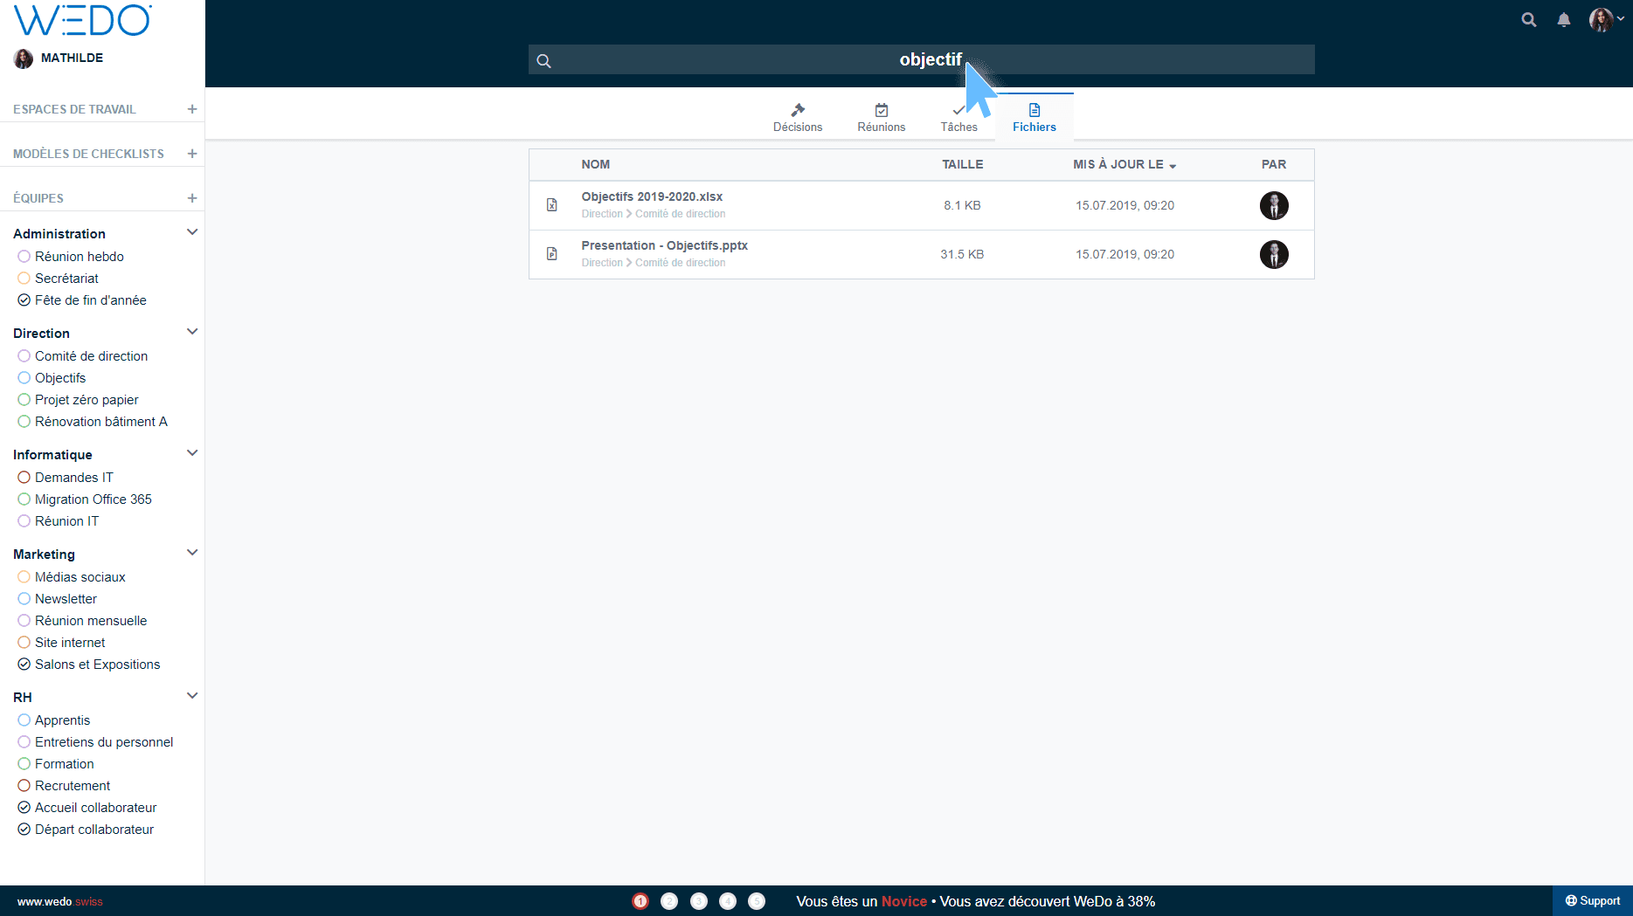Click the PowerPoint file icon for Presentation
This screenshot has width=1633, height=916.
[552, 254]
